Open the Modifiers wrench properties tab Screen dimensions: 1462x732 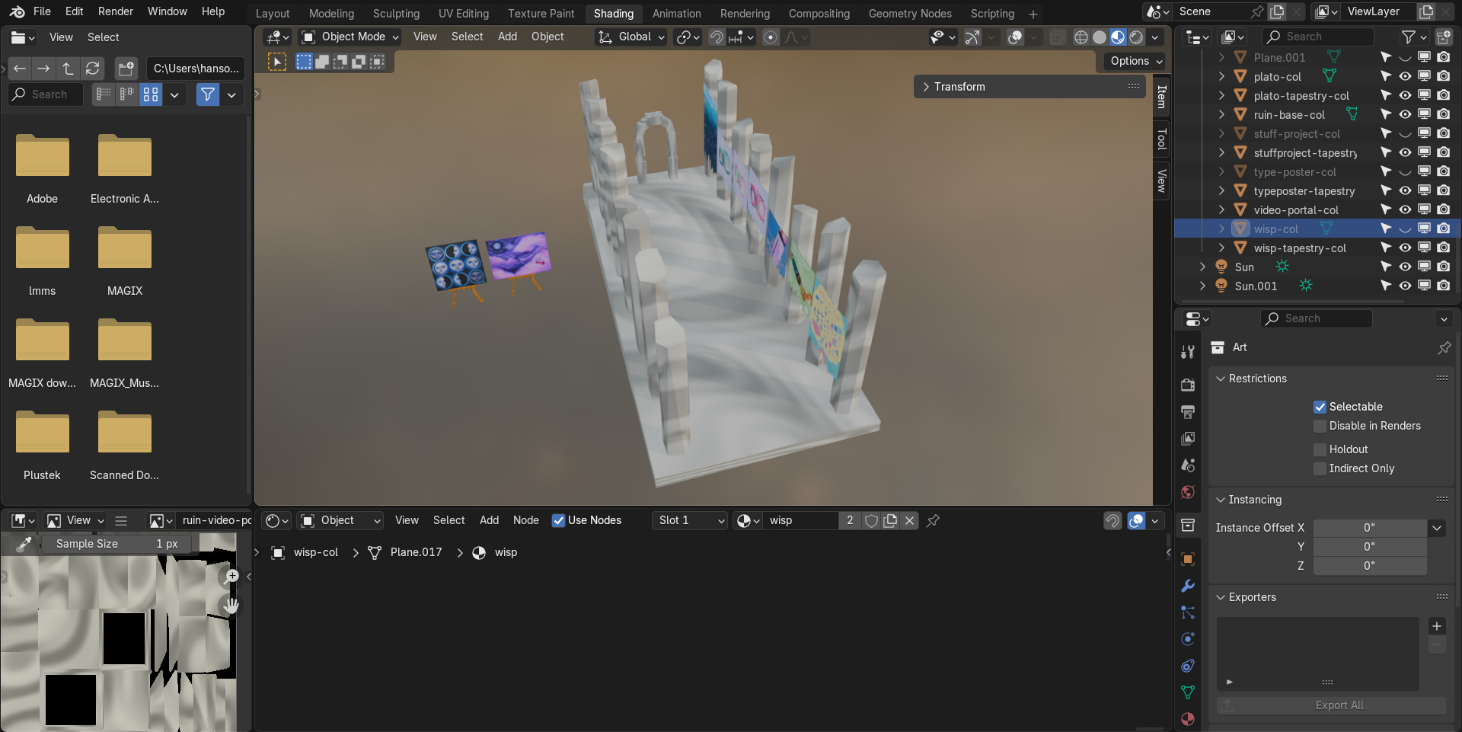click(x=1188, y=586)
